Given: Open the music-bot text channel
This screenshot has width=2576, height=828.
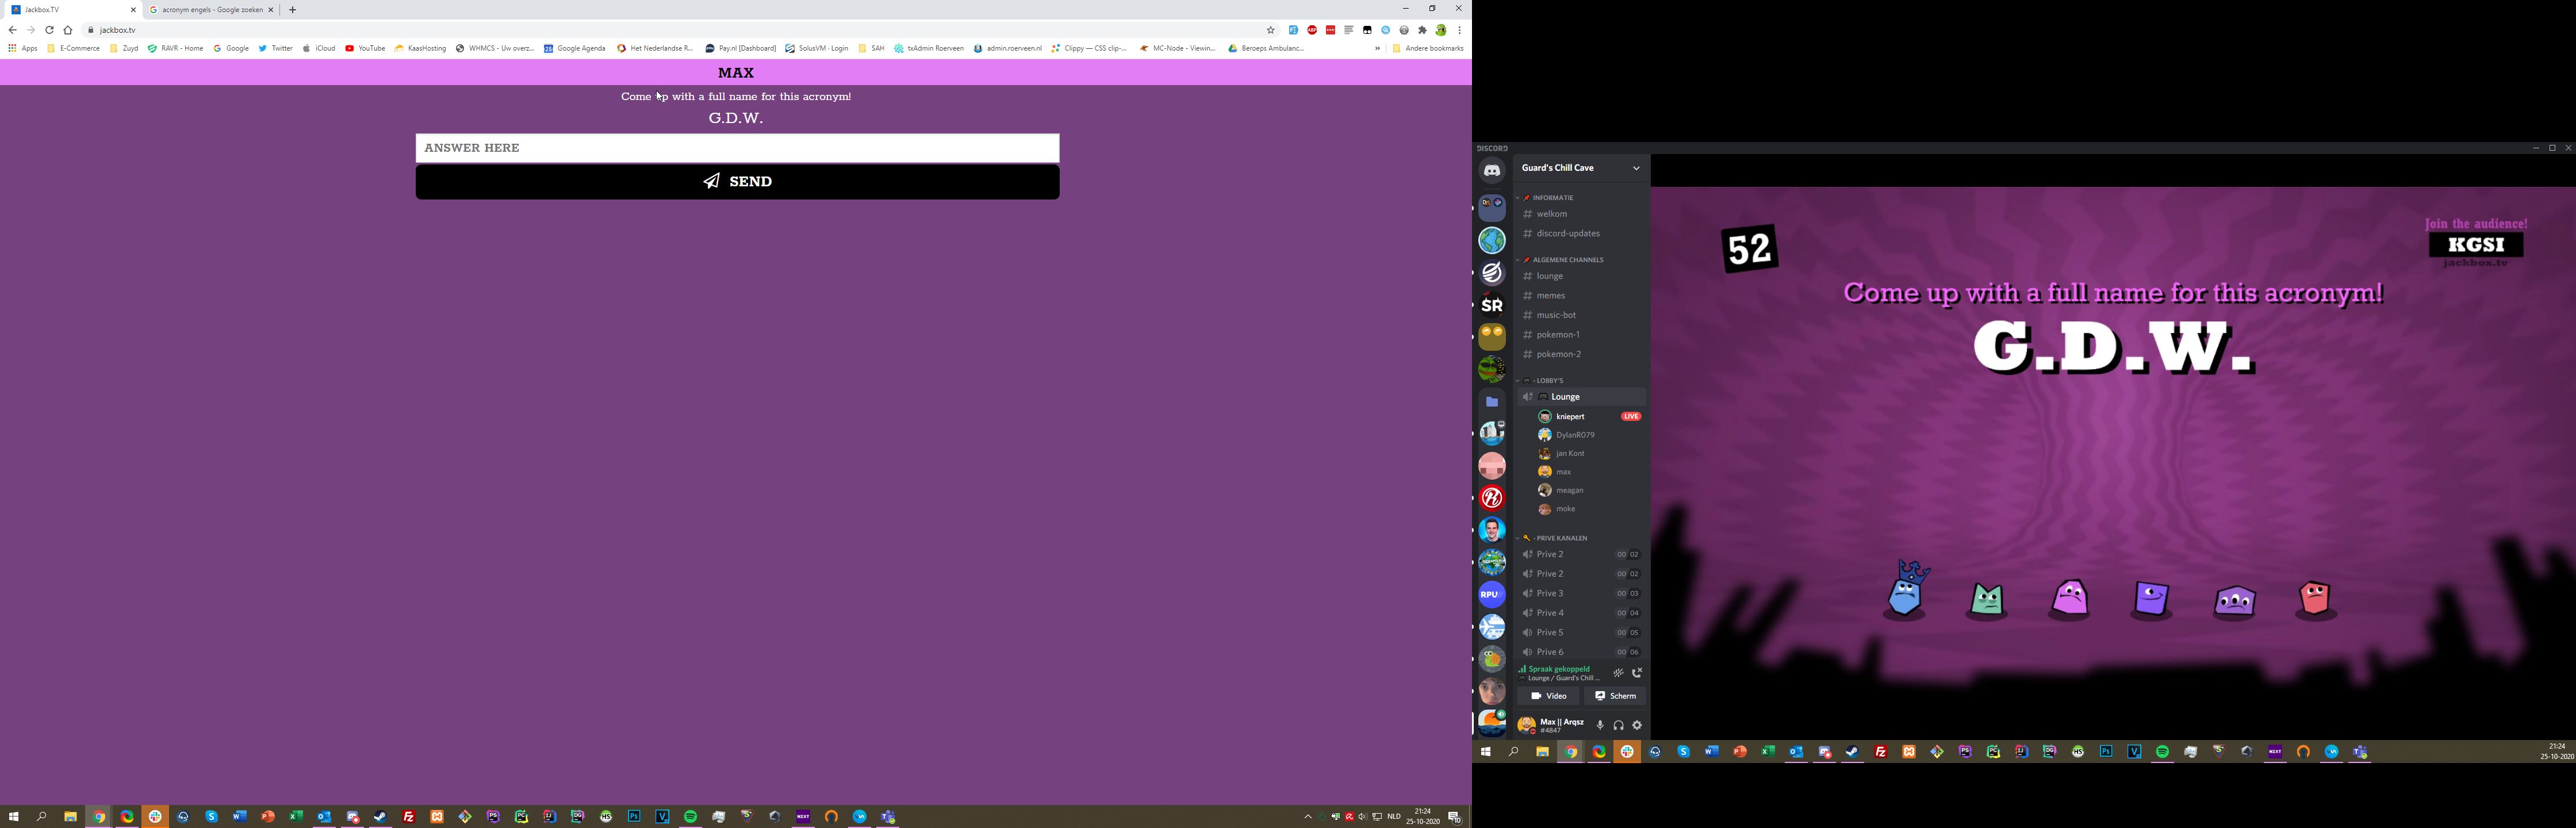Looking at the screenshot, I should [x=1556, y=315].
